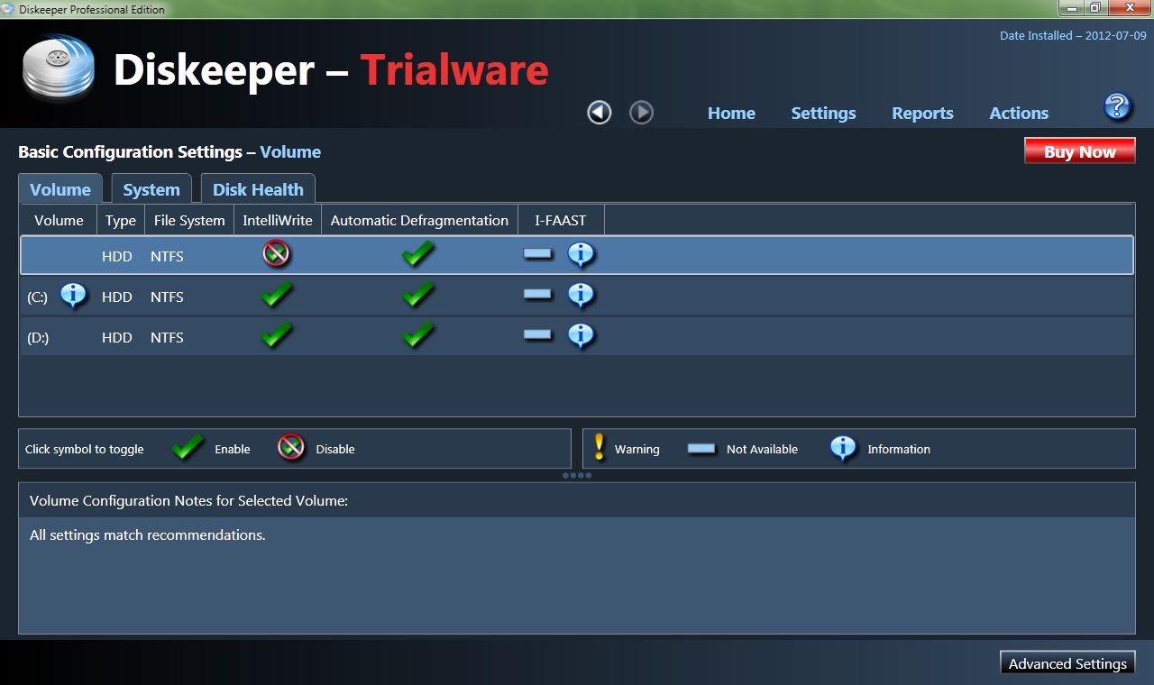The width and height of the screenshot is (1154, 685).
Task: Go back with the left arrow button
Action: pos(600,113)
